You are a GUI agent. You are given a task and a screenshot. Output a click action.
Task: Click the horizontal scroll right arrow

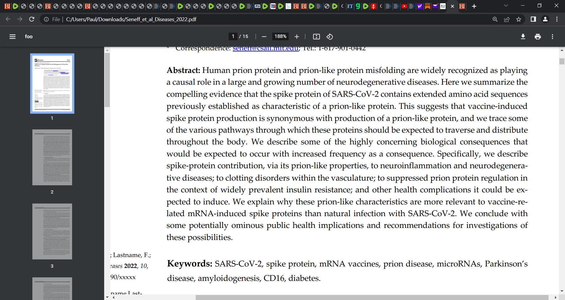coord(556,297)
